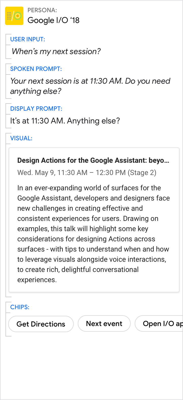Click the (Stage 2) location text
This screenshot has height=400, width=183.
pos(142,173)
